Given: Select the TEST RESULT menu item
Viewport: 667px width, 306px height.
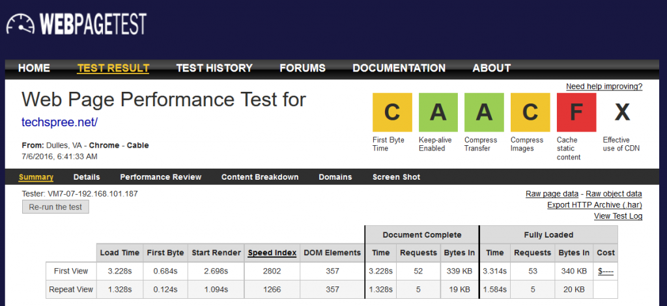Looking at the screenshot, I should (113, 68).
